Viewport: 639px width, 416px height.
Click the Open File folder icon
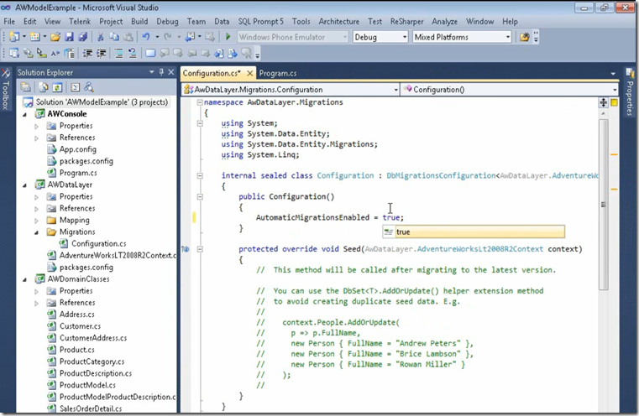coord(55,37)
